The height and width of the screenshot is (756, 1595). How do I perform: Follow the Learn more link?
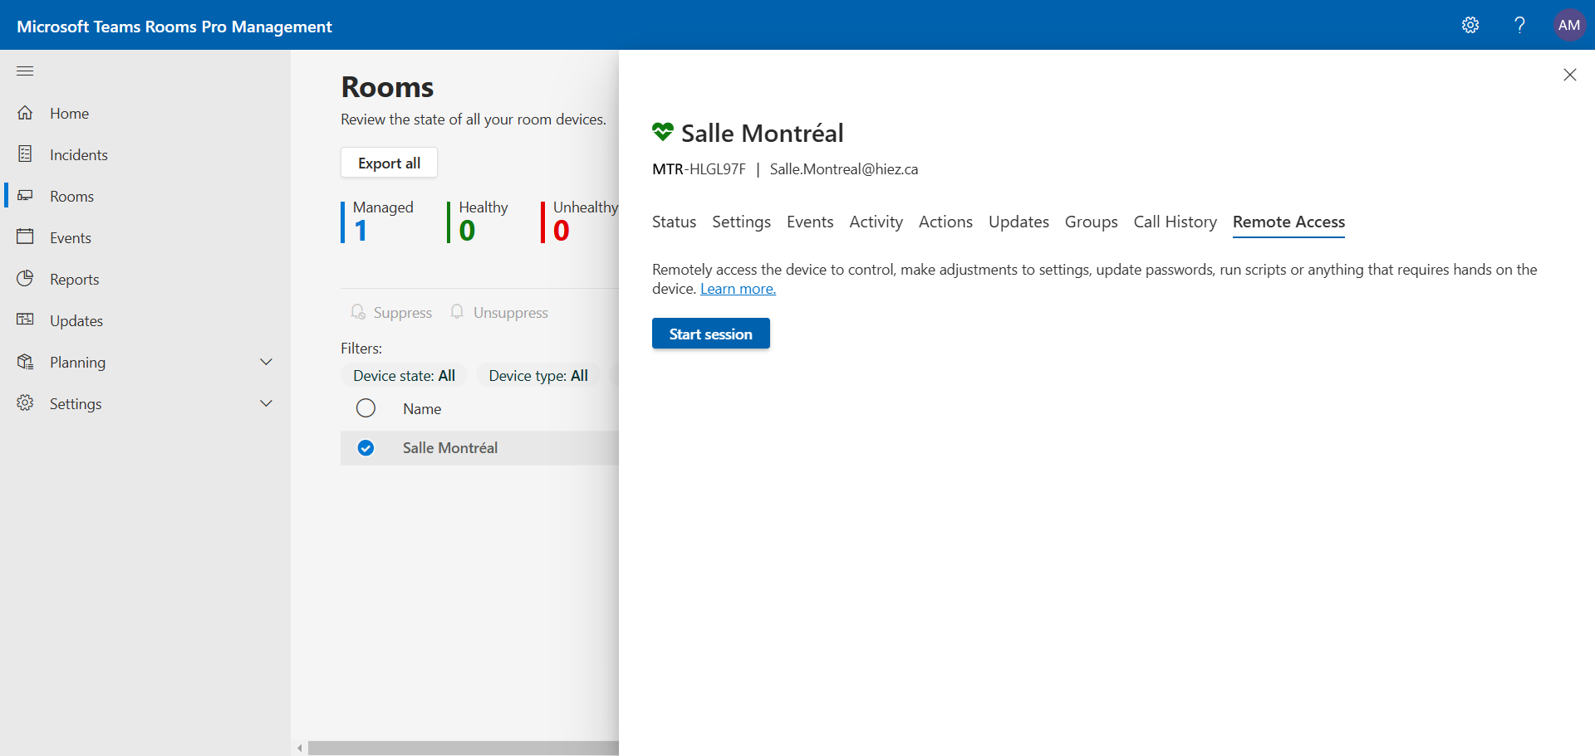[x=738, y=289]
